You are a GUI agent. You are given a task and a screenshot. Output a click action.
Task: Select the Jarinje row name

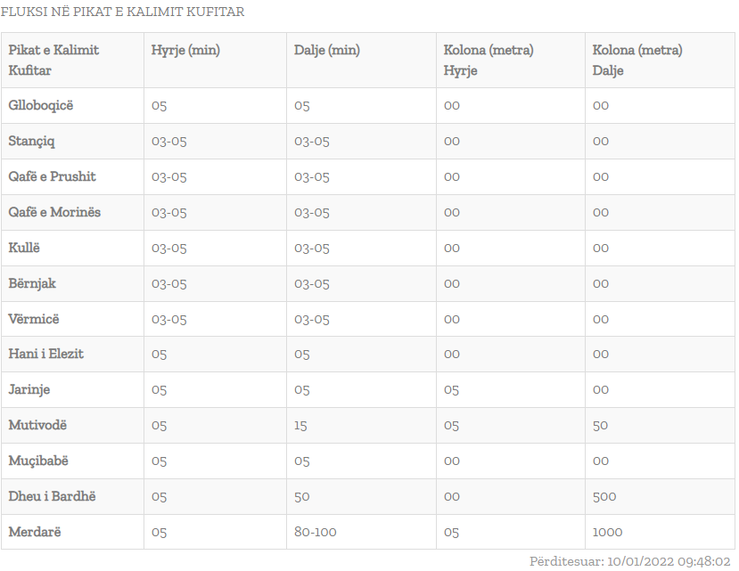click(x=29, y=389)
